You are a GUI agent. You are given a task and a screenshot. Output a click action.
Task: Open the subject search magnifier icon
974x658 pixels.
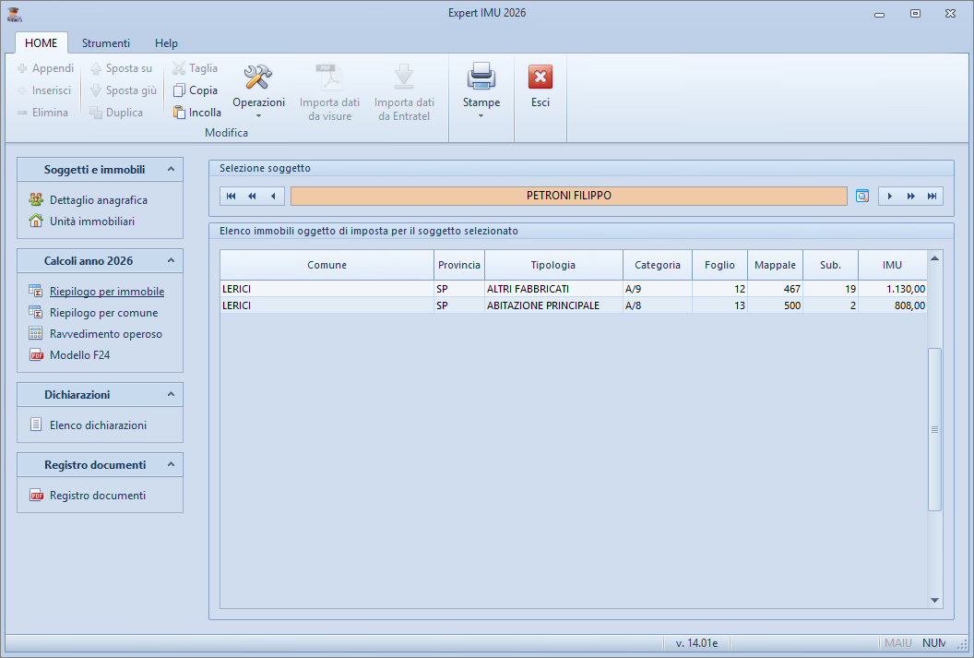[x=862, y=196]
